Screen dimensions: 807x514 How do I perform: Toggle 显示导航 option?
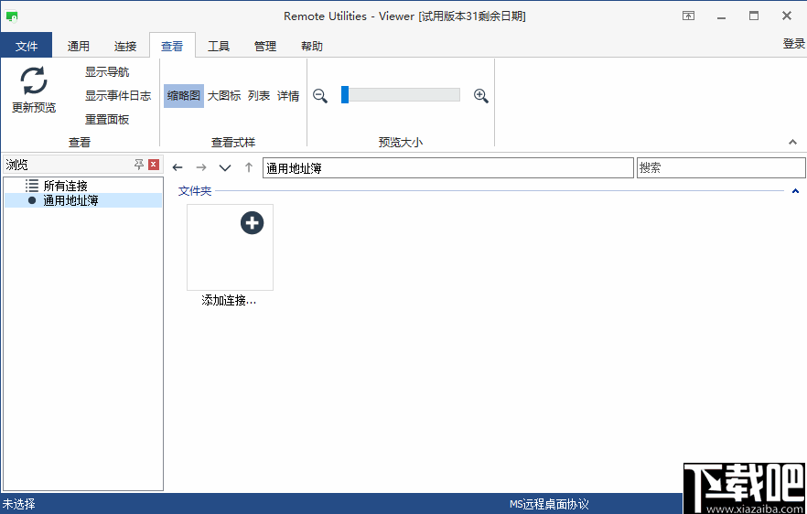[x=107, y=72]
